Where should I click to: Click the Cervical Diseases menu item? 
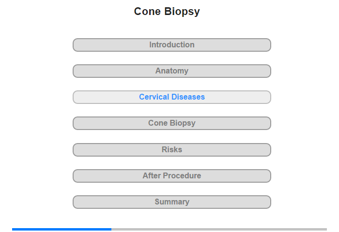coord(171,97)
